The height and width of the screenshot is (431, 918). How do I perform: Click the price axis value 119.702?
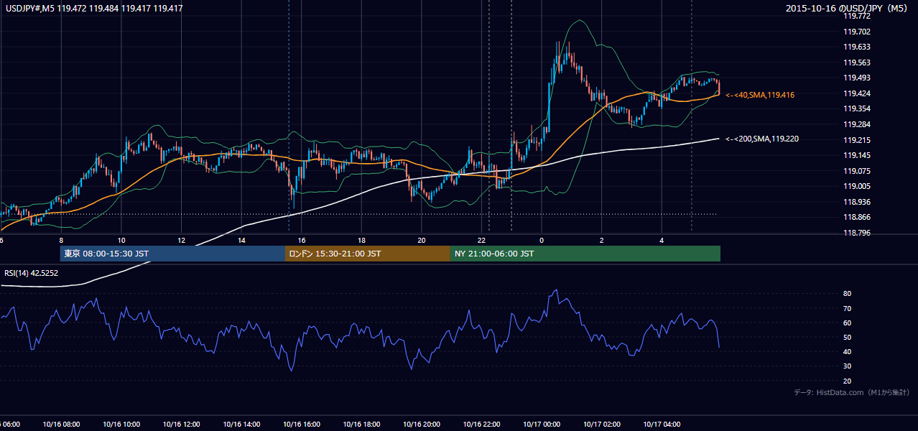tap(856, 32)
